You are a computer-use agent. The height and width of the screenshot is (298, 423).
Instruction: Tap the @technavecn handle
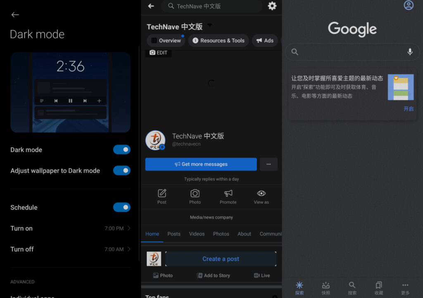186,144
